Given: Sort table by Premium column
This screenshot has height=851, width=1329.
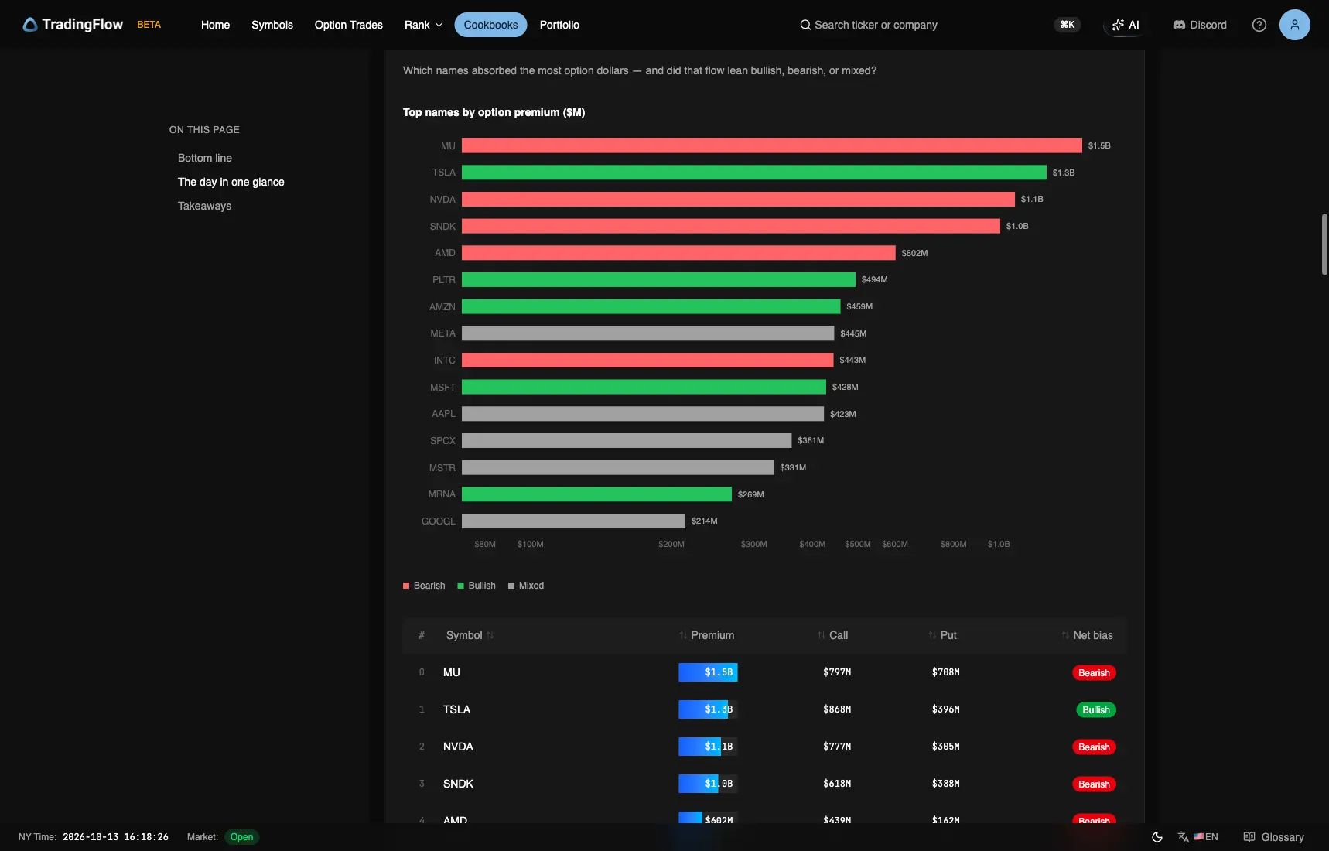Looking at the screenshot, I should (x=706, y=635).
